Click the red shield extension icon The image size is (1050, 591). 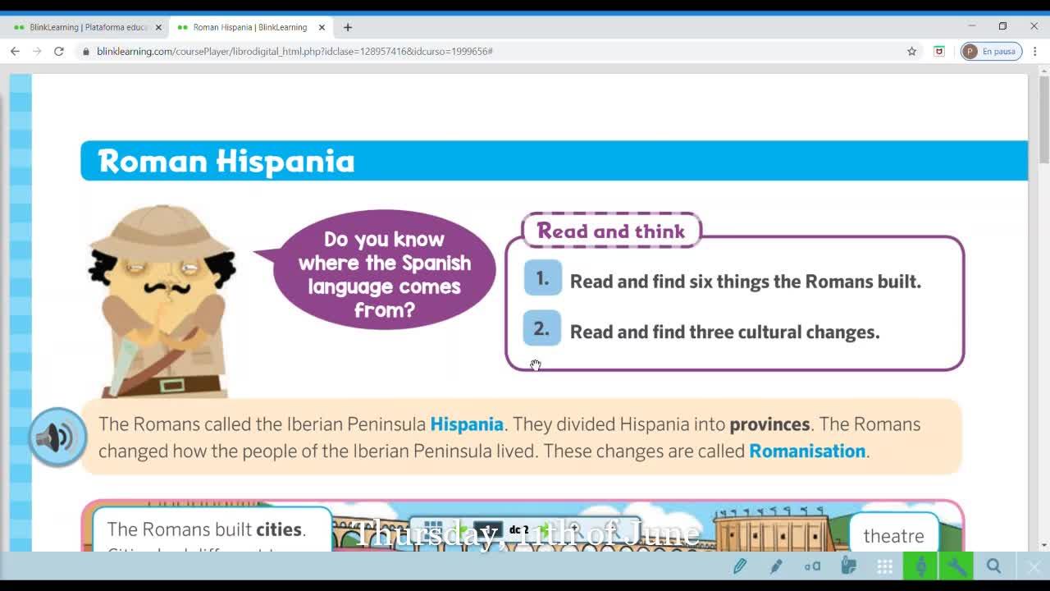pos(939,51)
